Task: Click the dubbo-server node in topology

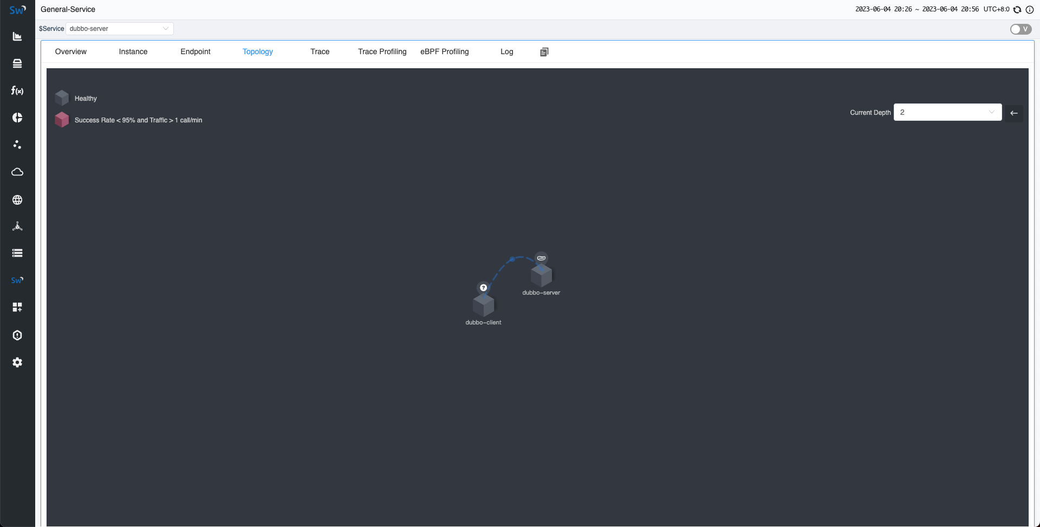Action: 541,276
